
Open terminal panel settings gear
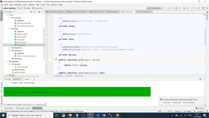(200, 79)
